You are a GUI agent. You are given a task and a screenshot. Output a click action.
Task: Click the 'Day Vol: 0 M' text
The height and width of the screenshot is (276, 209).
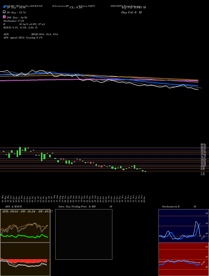point(131,12)
